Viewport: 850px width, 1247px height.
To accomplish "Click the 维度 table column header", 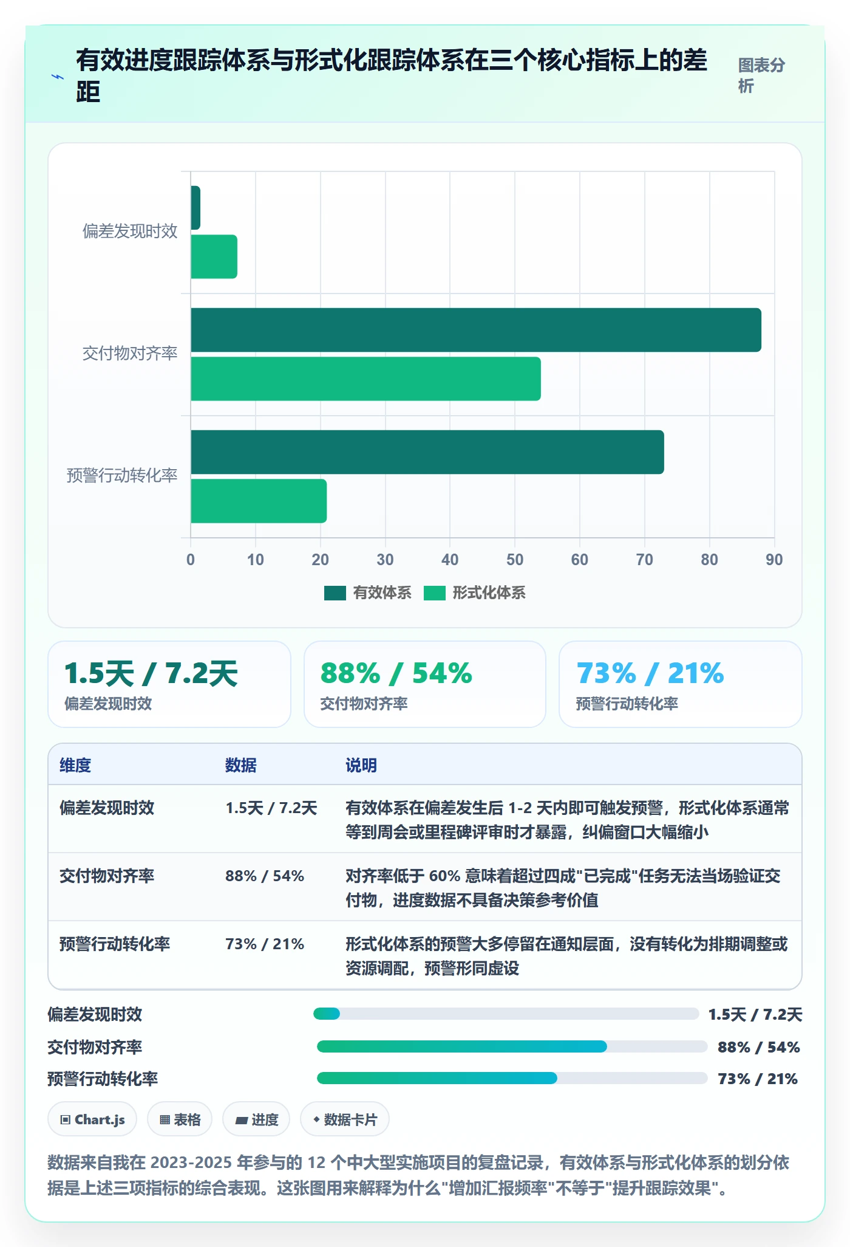I will click(x=75, y=765).
